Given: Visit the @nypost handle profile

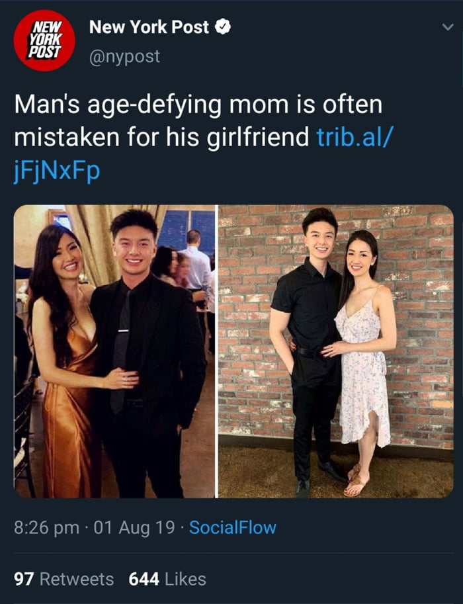Looking at the screenshot, I should point(124,56).
